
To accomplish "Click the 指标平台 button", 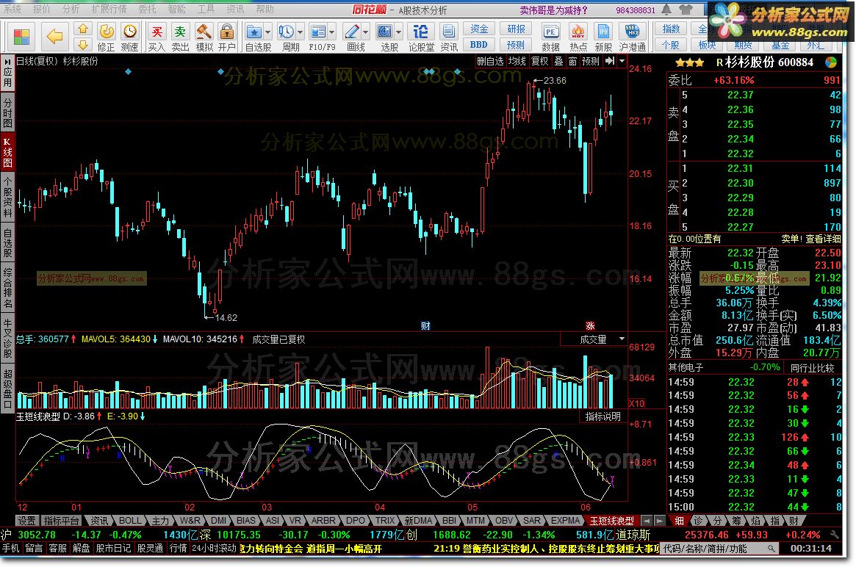I will coord(61,521).
